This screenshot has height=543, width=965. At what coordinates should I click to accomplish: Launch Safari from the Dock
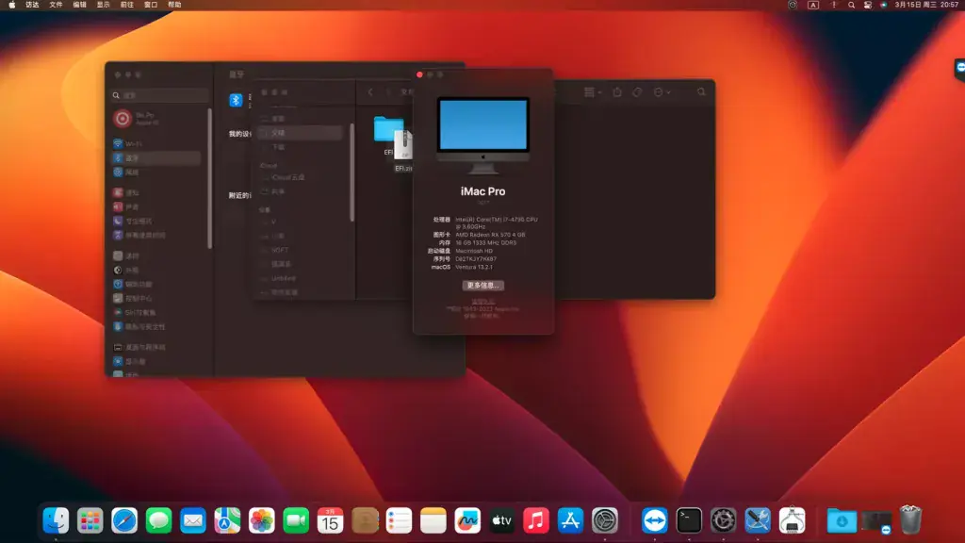point(124,520)
